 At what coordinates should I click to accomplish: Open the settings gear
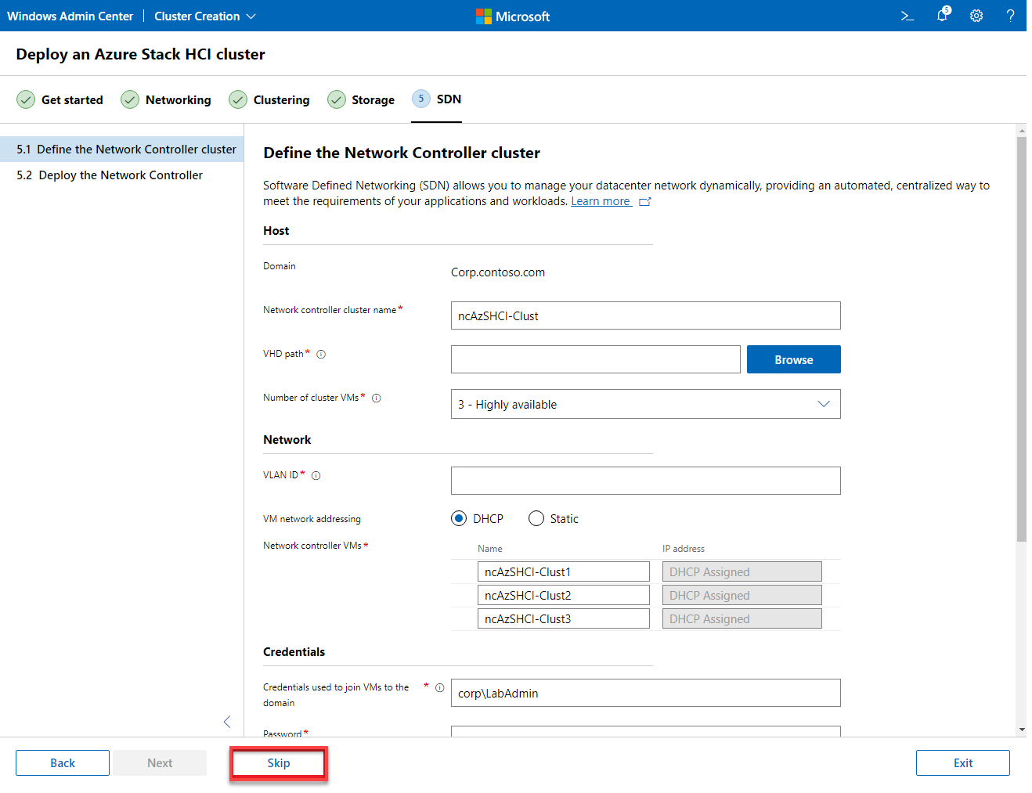[x=976, y=16]
